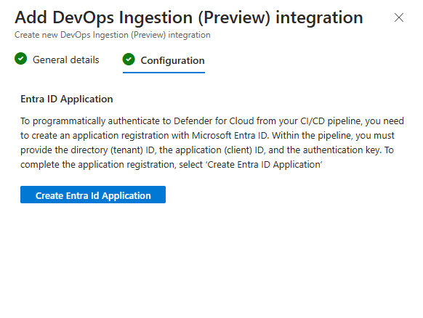Click the Create Entra Id Application button
The height and width of the screenshot is (318, 423).
(93, 195)
